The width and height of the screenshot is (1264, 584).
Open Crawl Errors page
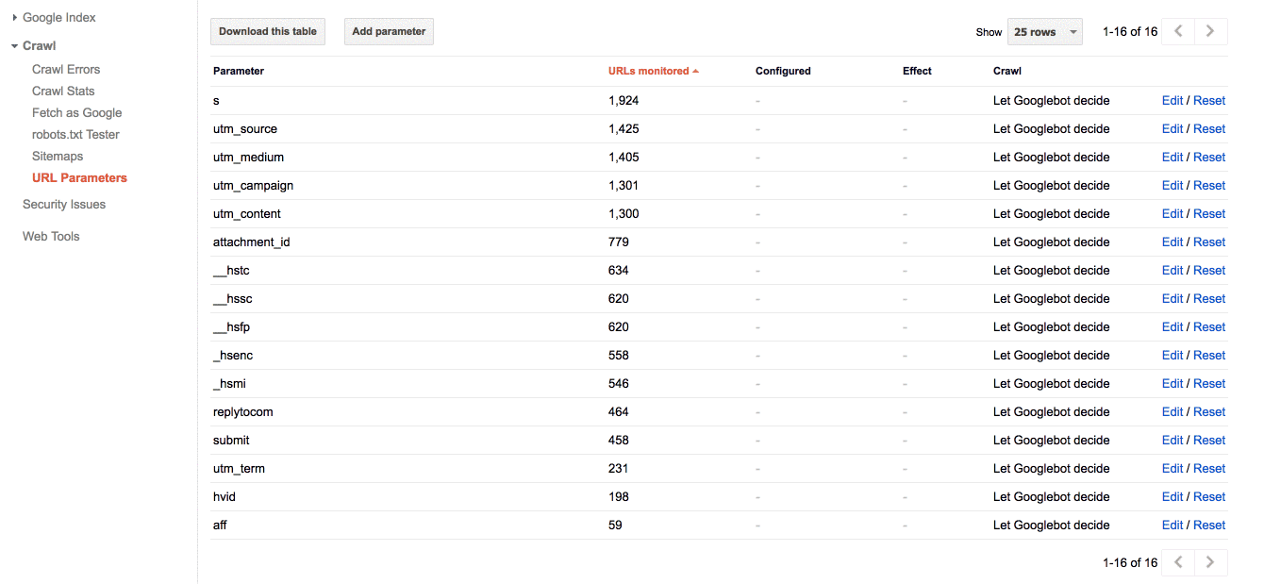66,69
